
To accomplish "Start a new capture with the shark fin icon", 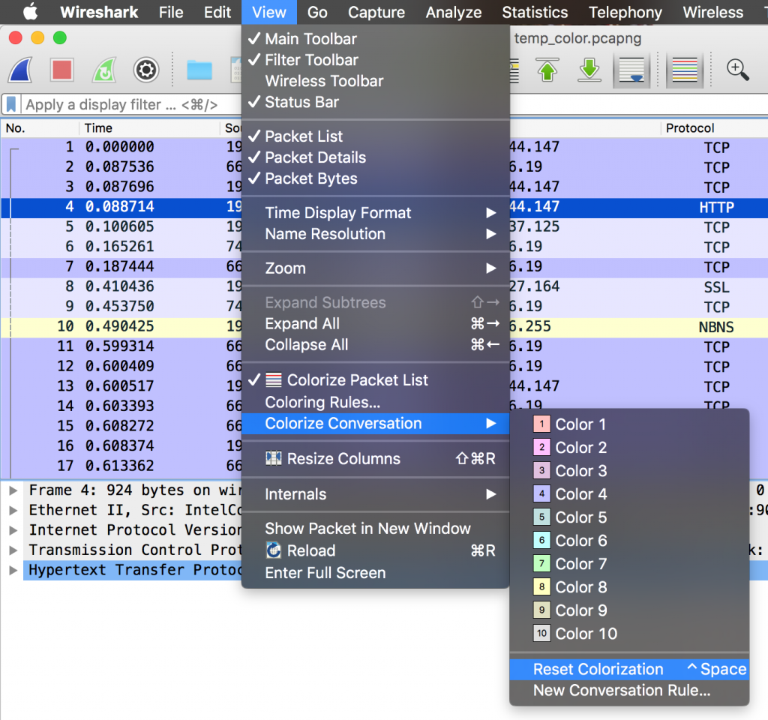I will coord(19,70).
